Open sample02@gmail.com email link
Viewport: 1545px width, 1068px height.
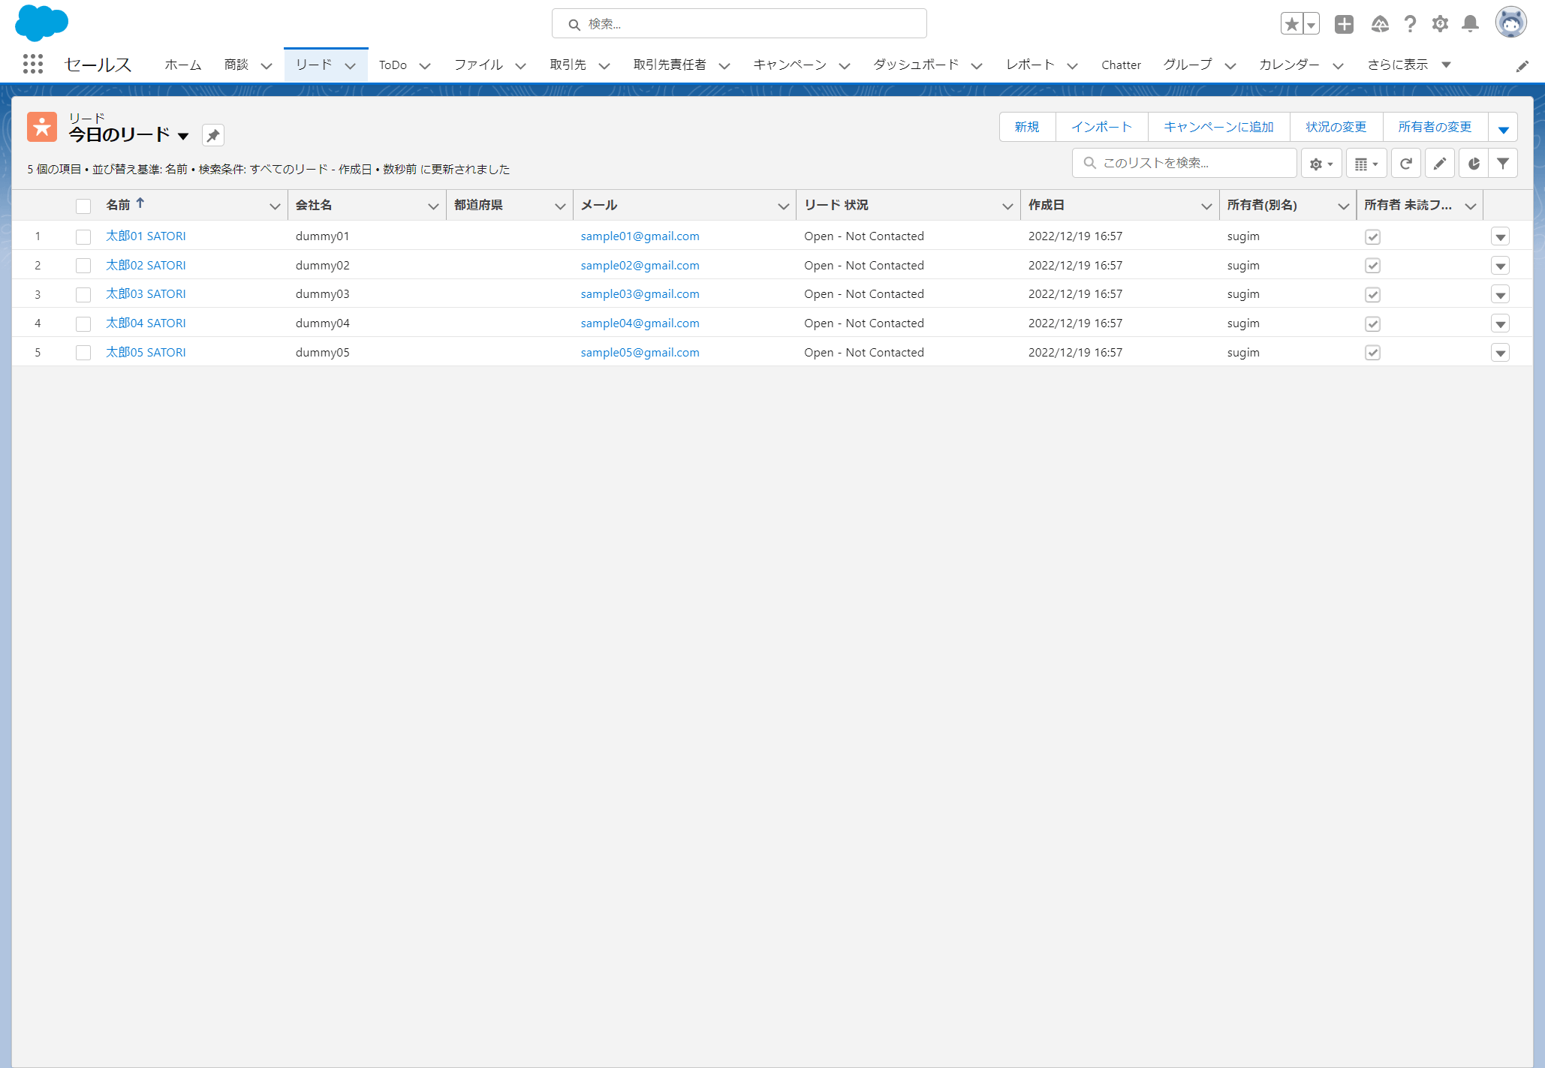(x=640, y=266)
